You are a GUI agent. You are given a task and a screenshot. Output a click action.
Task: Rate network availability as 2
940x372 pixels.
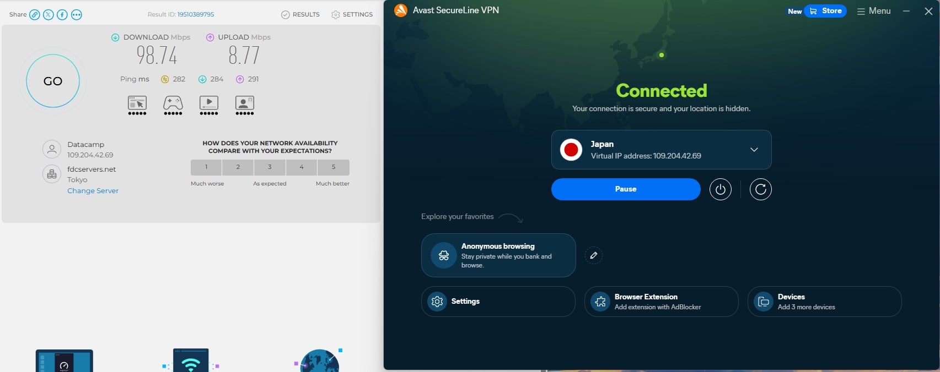pyautogui.click(x=238, y=167)
